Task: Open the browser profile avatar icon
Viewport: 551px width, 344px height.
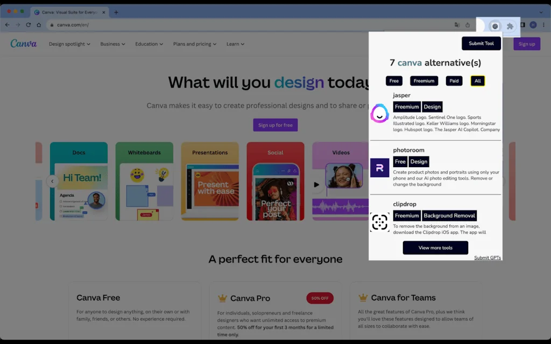Action: [x=533, y=25]
